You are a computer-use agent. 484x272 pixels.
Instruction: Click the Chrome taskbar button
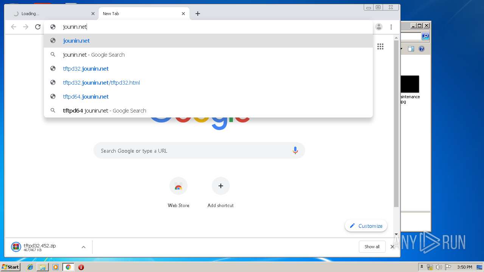68,267
